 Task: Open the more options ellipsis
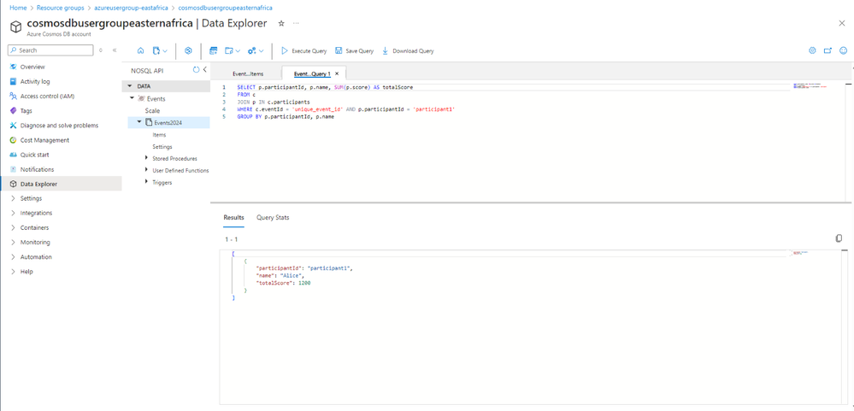pos(296,23)
